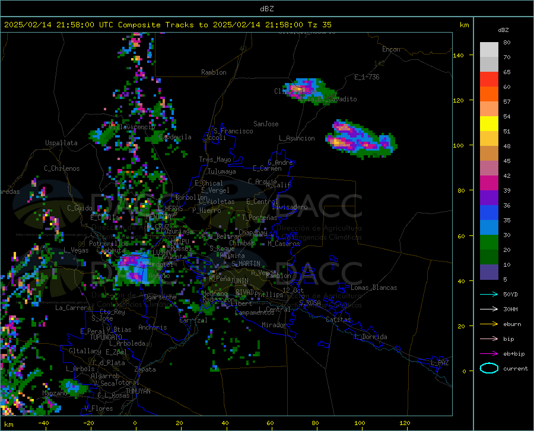Click the Divisadero label on map

pos(290,207)
